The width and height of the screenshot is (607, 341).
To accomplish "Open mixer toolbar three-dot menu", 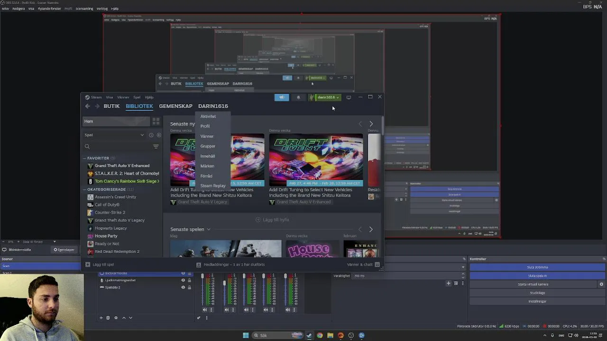I will tap(206, 318).
